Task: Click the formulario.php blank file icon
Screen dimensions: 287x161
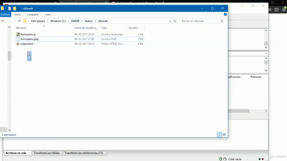Action: click(x=18, y=39)
